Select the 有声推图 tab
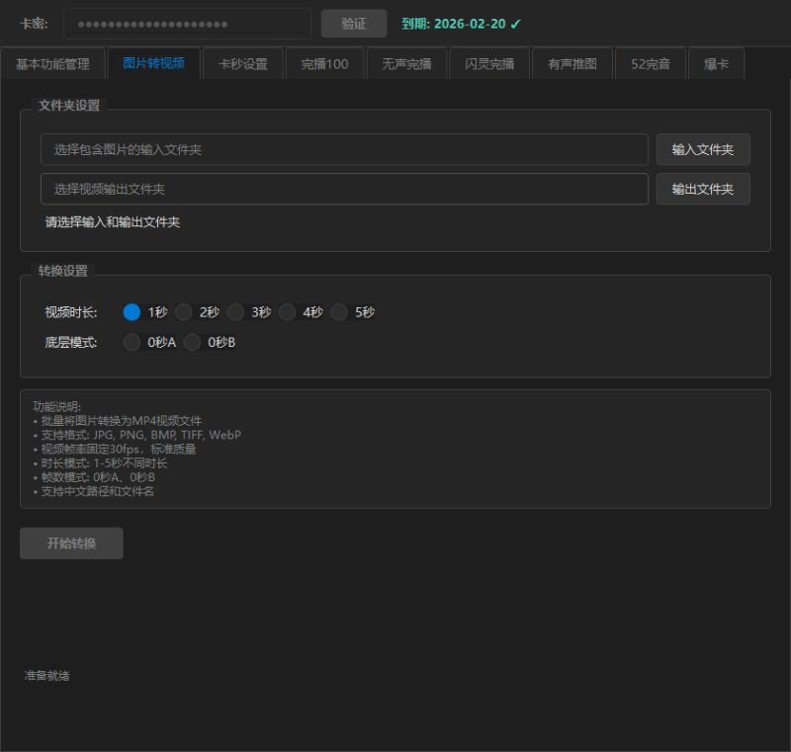 571,64
